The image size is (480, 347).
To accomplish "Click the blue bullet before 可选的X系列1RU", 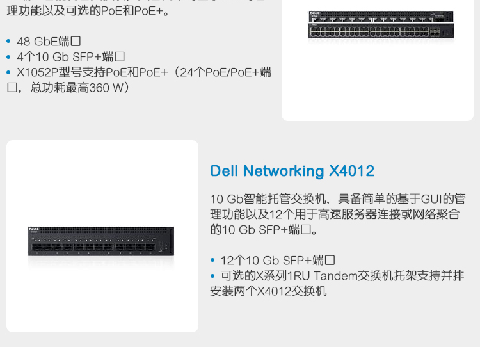I will pos(212,276).
